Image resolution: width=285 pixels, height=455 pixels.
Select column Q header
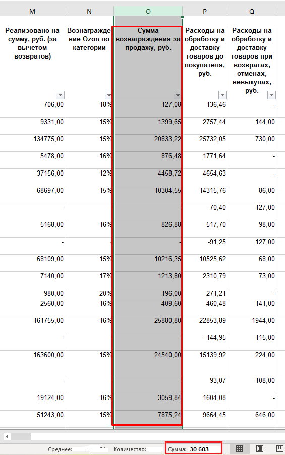point(252,11)
